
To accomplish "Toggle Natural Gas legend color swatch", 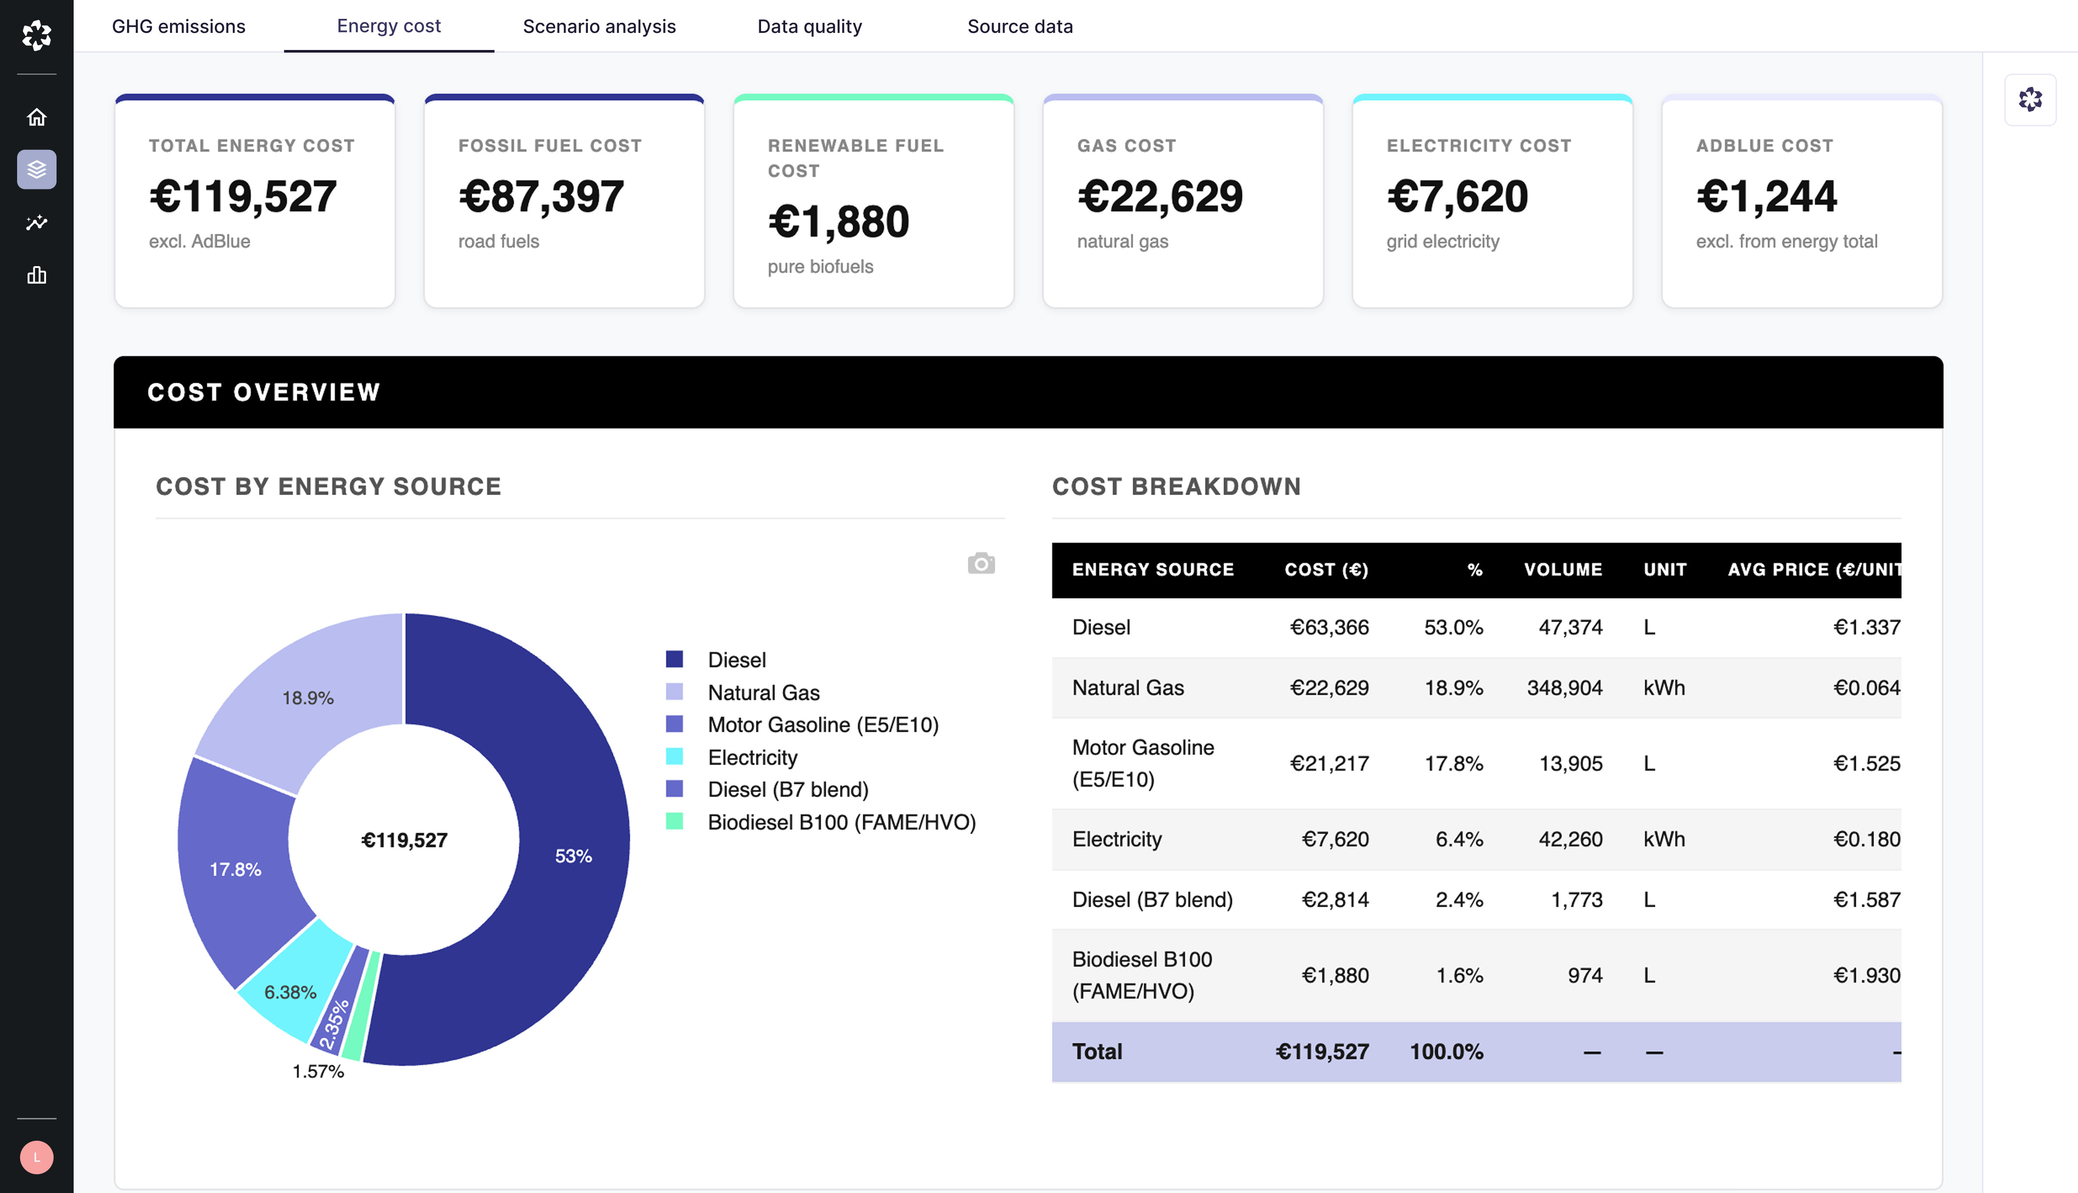I will [x=674, y=692].
